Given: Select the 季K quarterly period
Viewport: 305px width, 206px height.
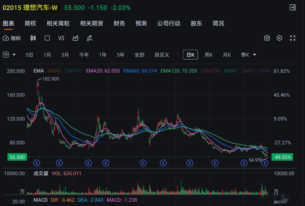Looking at the screenshot, I should tap(245, 55).
